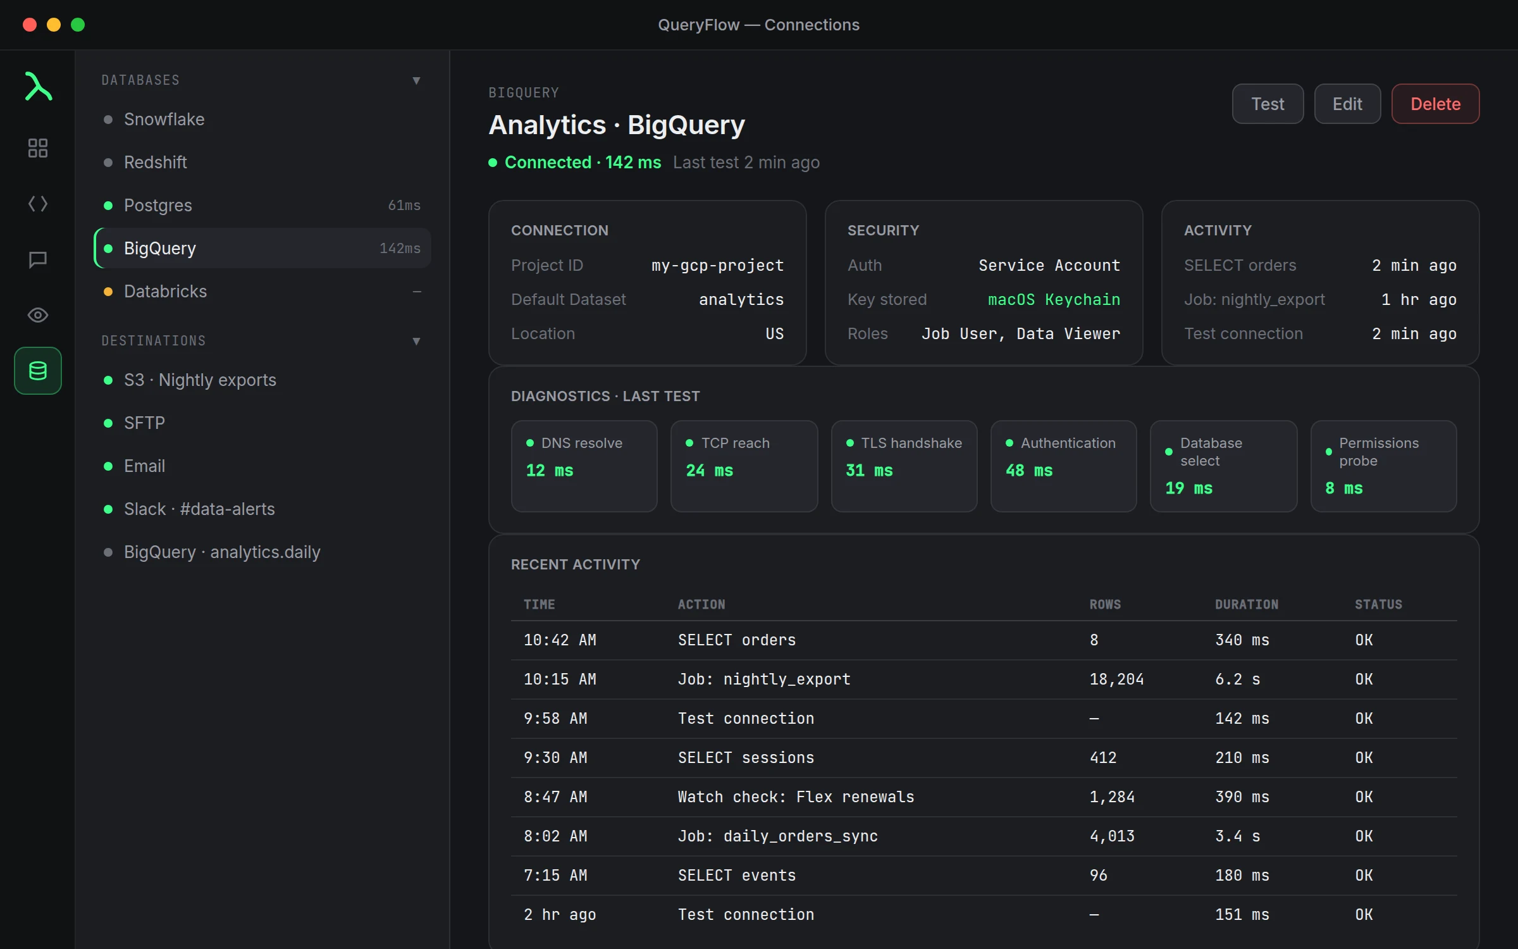Click the DNS resolve diagnostic card
Image resolution: width=1518 pixels, height=949 pixels.
[x=584, y=466]
